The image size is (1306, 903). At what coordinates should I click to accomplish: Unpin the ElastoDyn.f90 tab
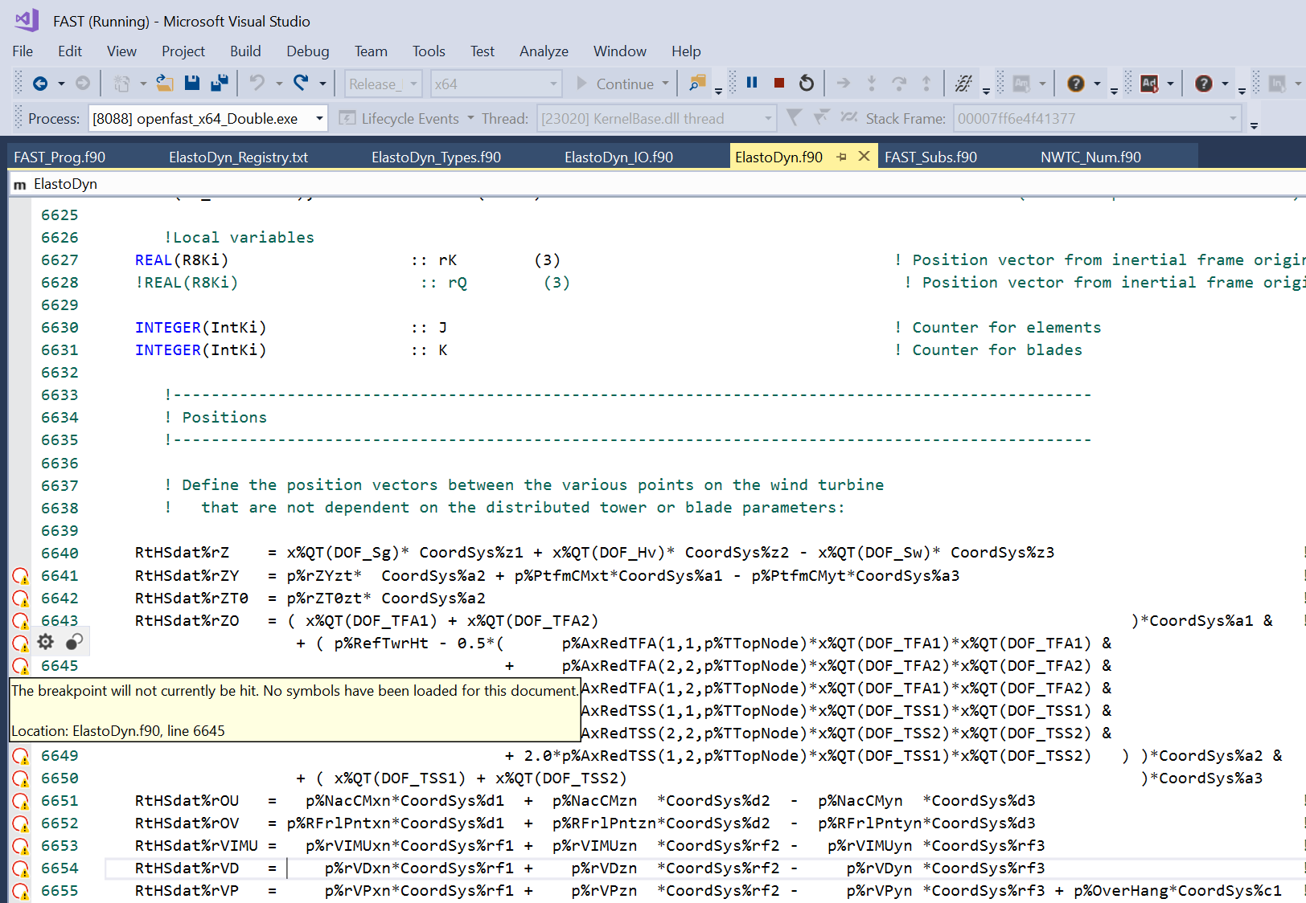coord(841,157)
